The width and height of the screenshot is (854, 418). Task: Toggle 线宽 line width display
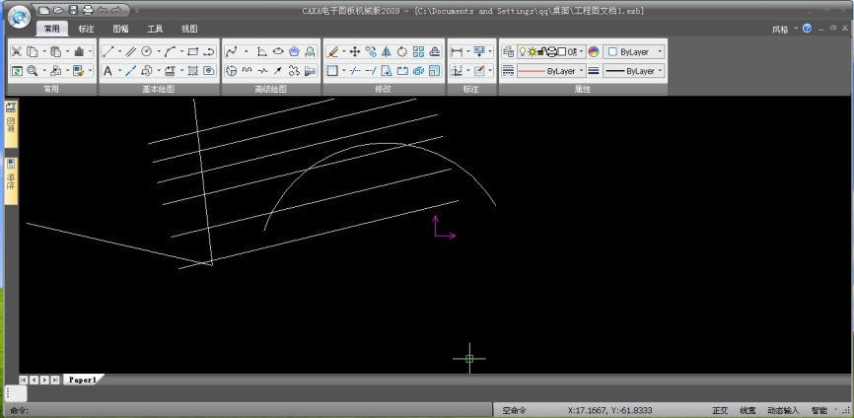click(747, 410)
